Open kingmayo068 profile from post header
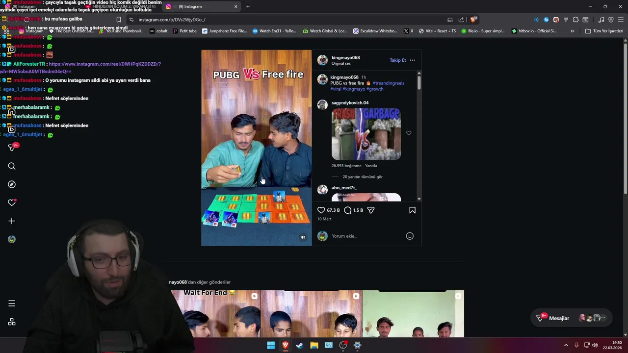 345,57
